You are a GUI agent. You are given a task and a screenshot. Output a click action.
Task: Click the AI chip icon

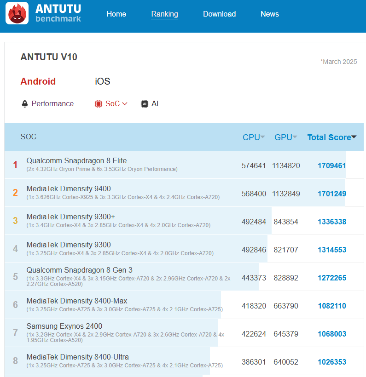pos(145,104)
